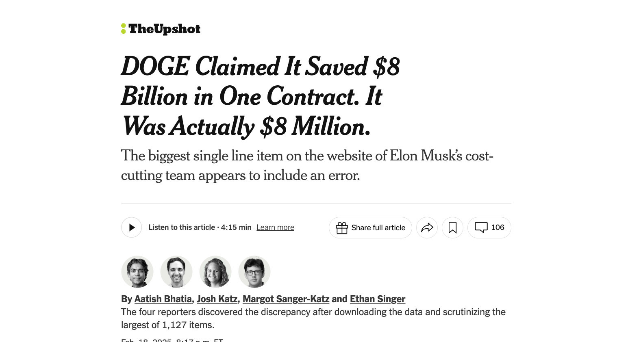This screenshot has width=617, height=342.
Task: Click Aatish Bhatia's profile photo
Action: (137, 272)
